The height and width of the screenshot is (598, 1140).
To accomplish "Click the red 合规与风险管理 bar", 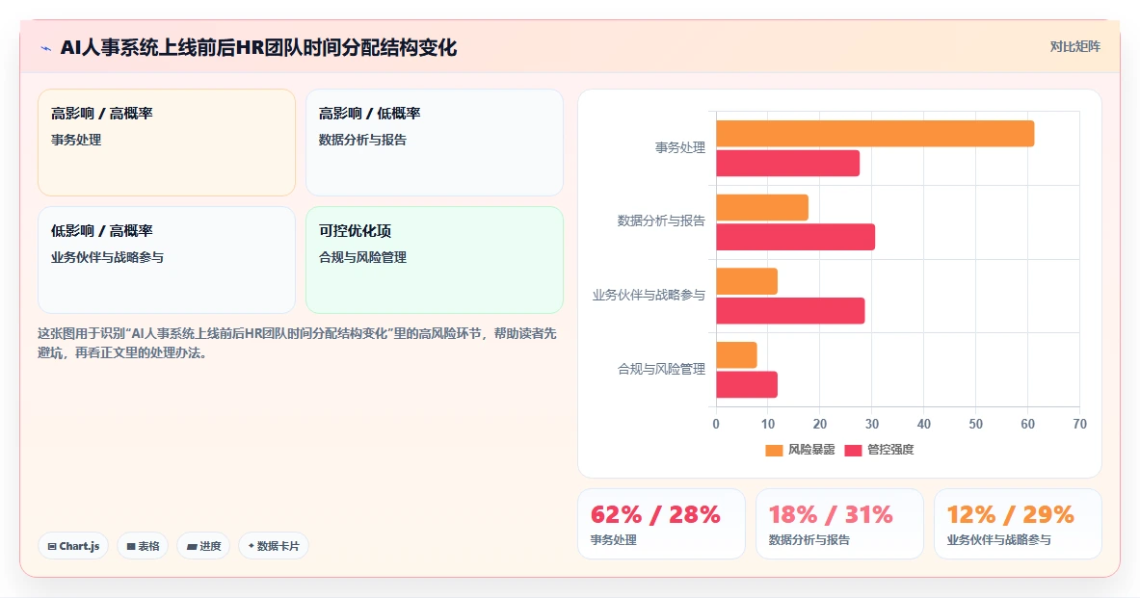I will (x=747, y=384).
